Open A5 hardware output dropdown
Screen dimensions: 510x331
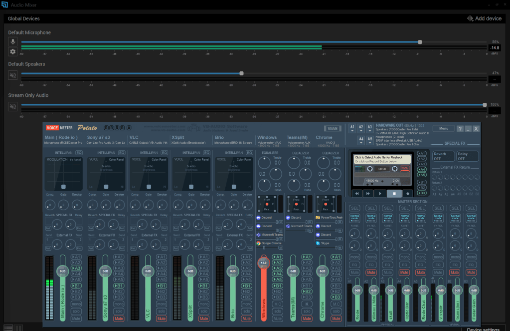(x=370, y=140)
